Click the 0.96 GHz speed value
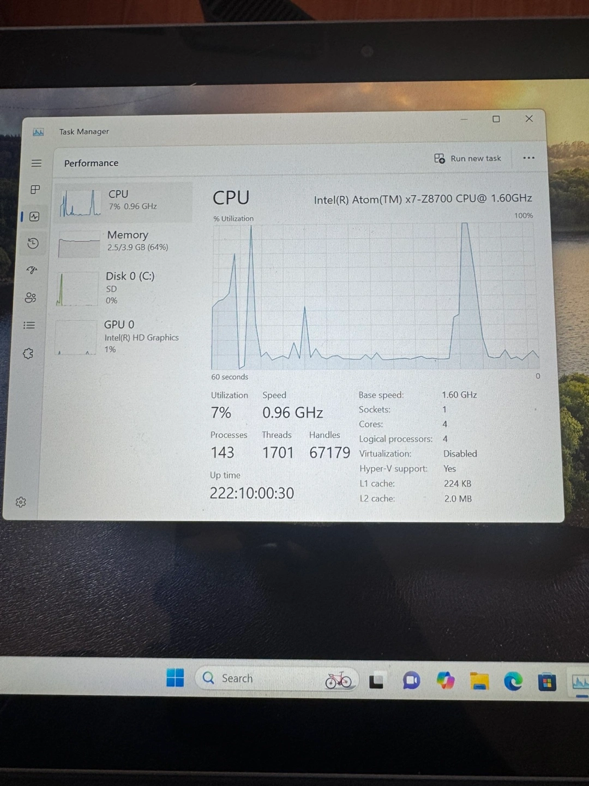The image size is (589, 786). (x=293, y=413)
